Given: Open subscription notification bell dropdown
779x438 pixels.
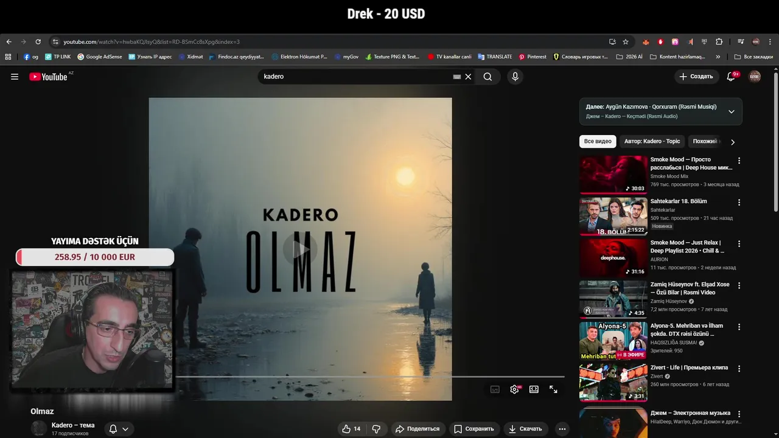Looking at the screenshot, I should coord(119,429).
